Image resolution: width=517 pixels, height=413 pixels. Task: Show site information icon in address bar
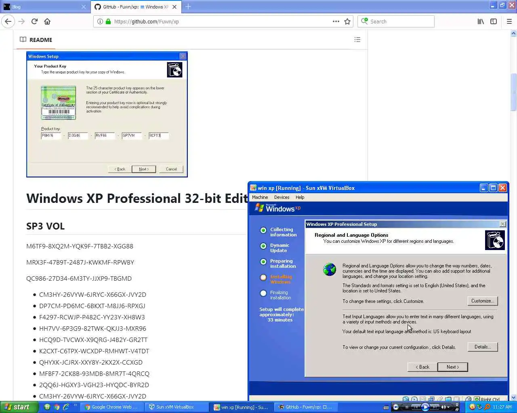pos(100,21)
